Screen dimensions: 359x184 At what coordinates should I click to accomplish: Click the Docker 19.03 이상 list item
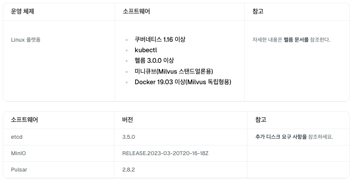(183, 82)
